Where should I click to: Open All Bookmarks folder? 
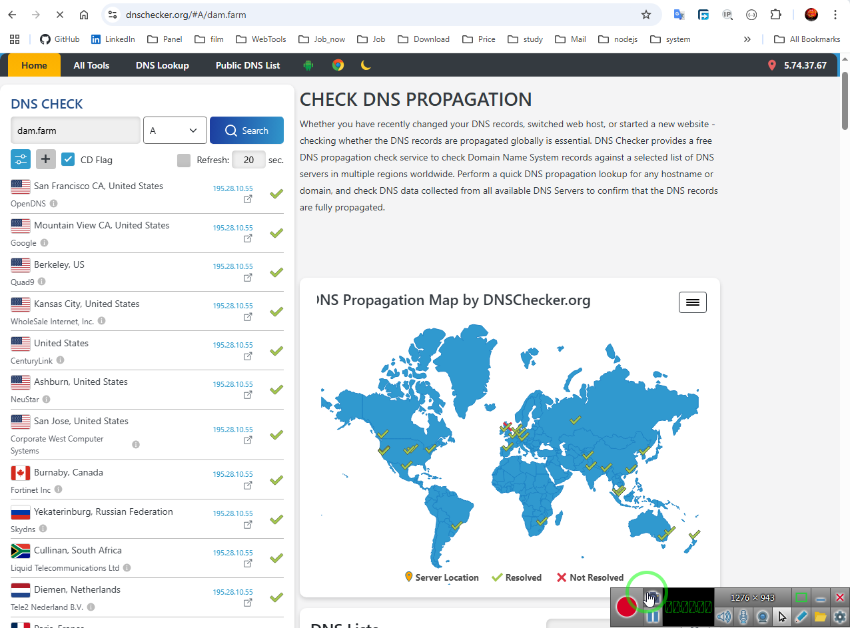point(807,39)
